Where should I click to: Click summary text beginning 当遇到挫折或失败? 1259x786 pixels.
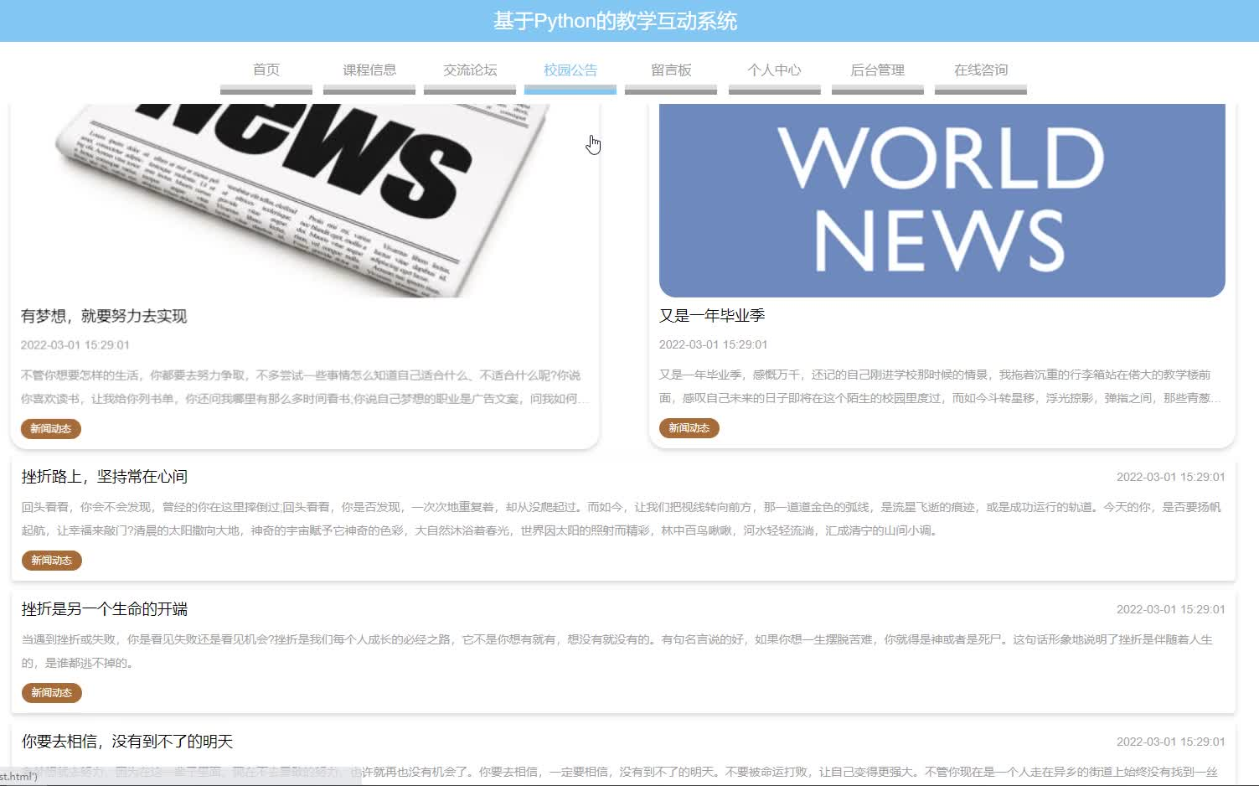click(x=617, y=651)
